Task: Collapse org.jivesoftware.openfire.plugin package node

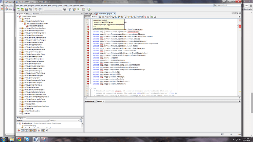Action: [x=23, y=23]
